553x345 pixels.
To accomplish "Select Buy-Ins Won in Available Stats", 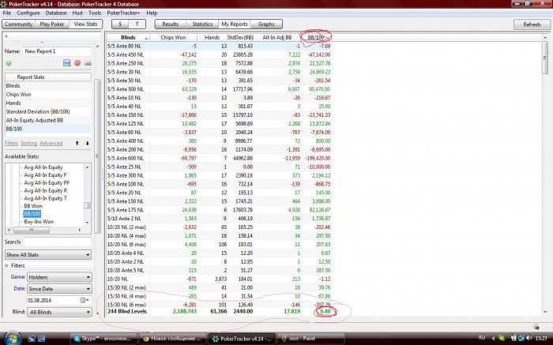I will (39, 221).
